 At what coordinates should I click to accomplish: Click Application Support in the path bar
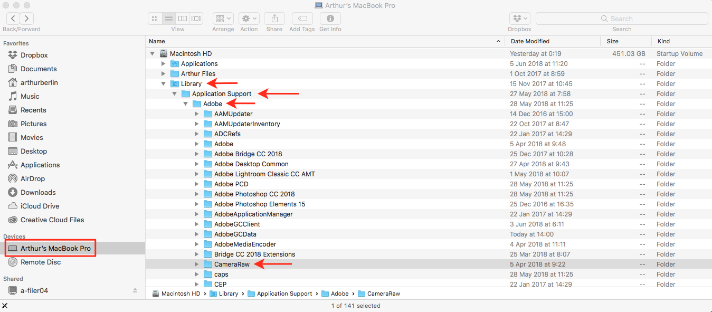tap(280, 294)
